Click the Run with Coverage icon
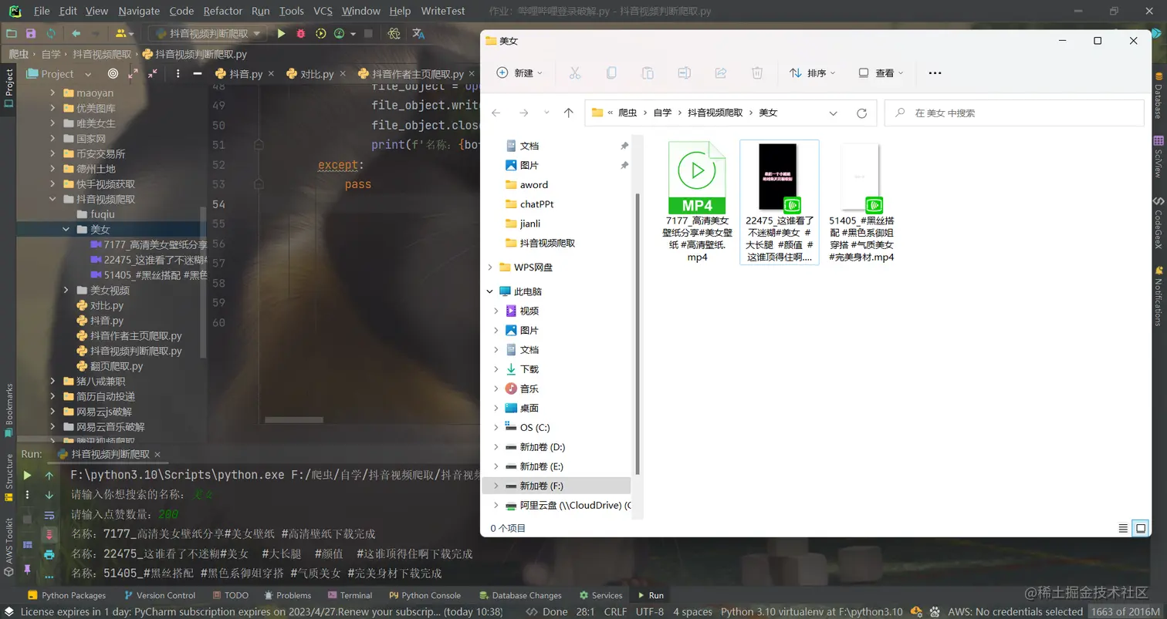This screenshot has width=1167, height=619. click(x=320, y=34)
